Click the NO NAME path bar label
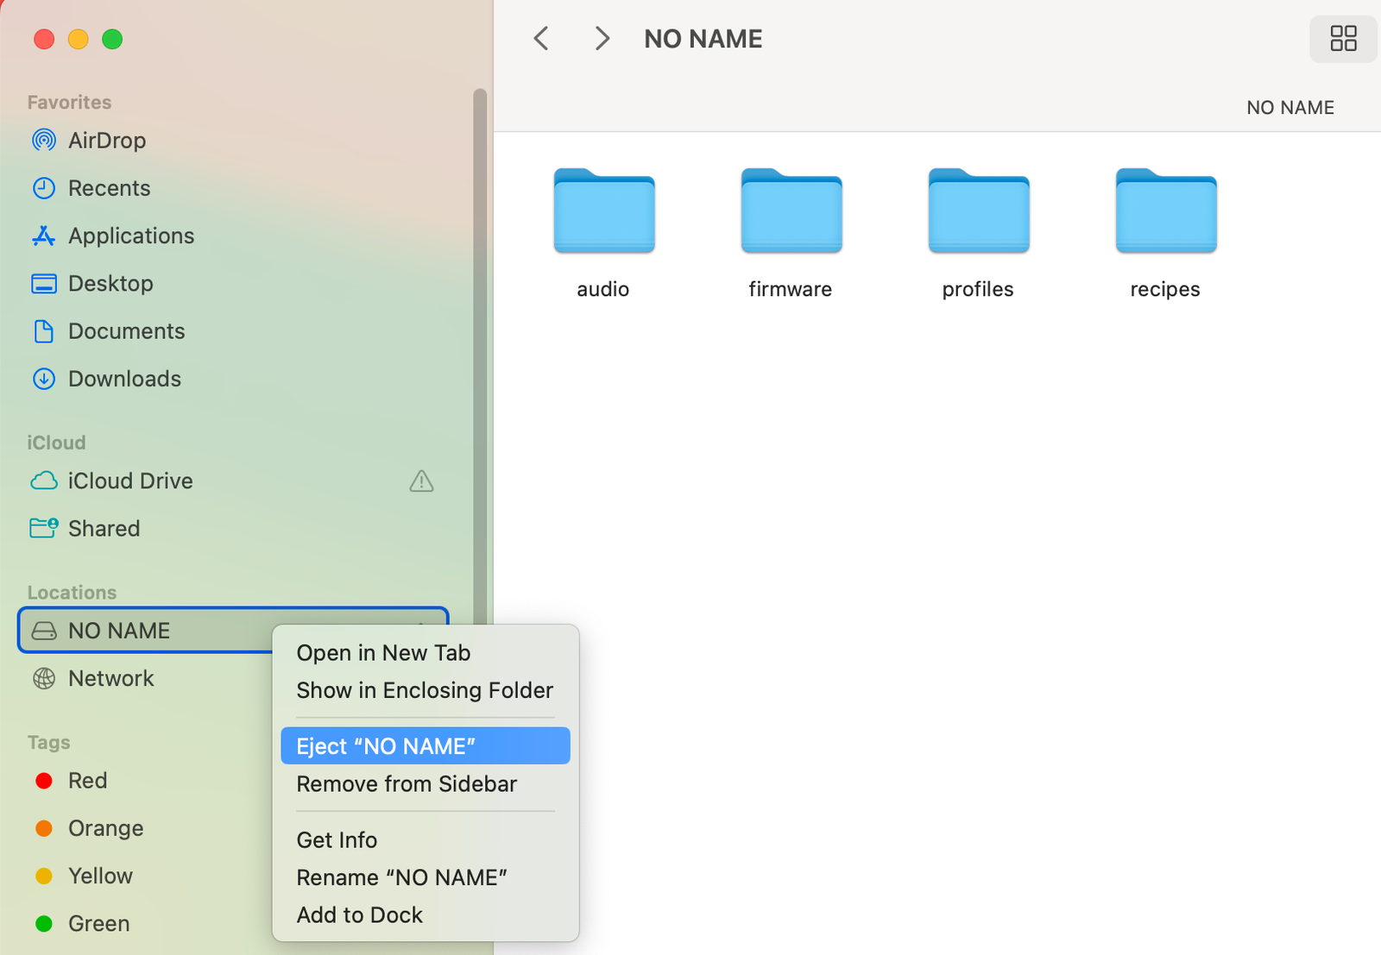The height and width of the screenshot is (955, 1381). [x=1290, y=108]
